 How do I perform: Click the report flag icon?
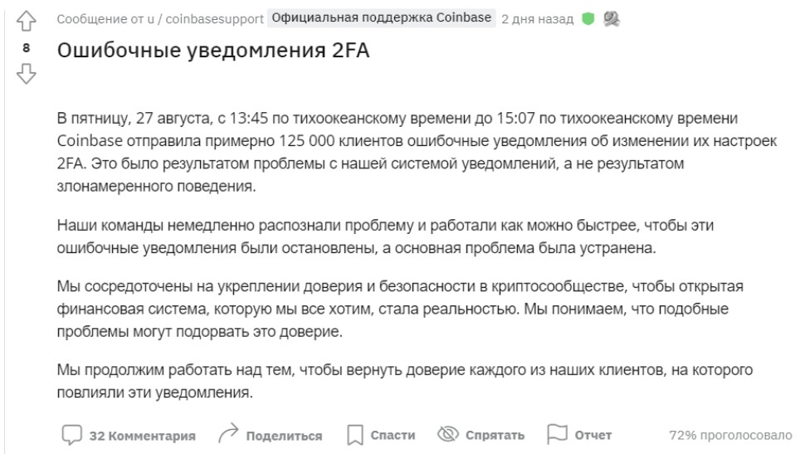pyautogui.click(x=555, y=435)
